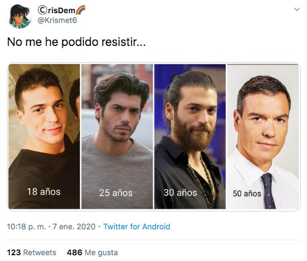Open the photo of man in black t-shirt

44,136
